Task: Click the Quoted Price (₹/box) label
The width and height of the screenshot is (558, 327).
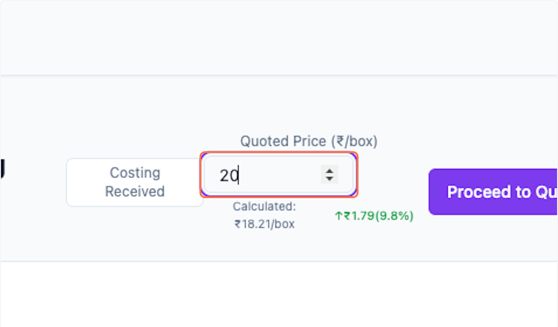Action: (308, 141)
